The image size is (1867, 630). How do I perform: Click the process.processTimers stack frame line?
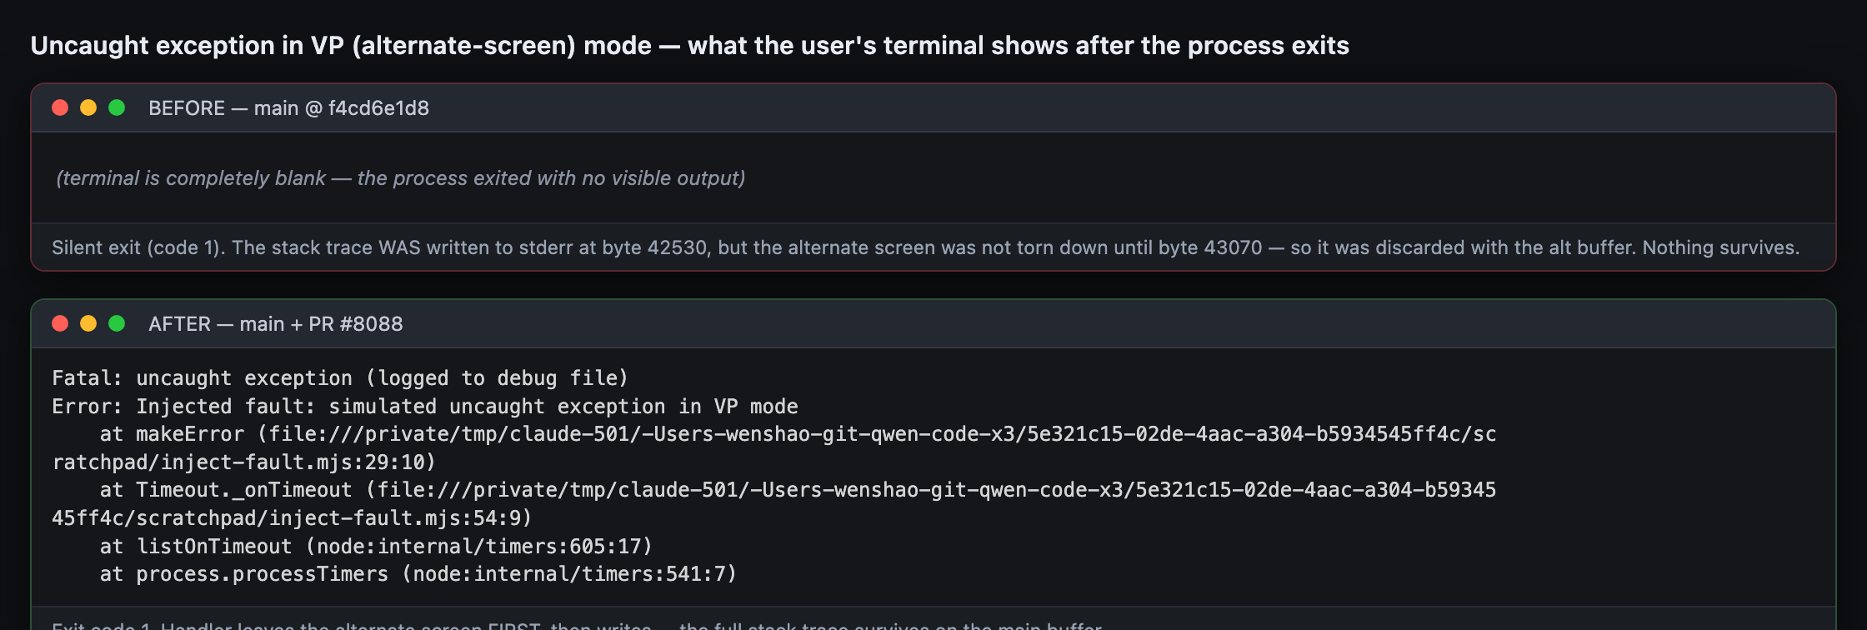[x=418, y=574]
